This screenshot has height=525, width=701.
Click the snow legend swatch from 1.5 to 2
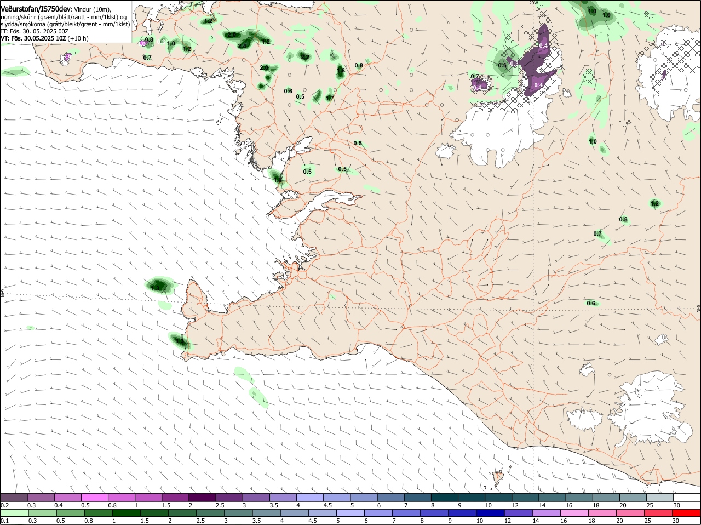point(175,497)
